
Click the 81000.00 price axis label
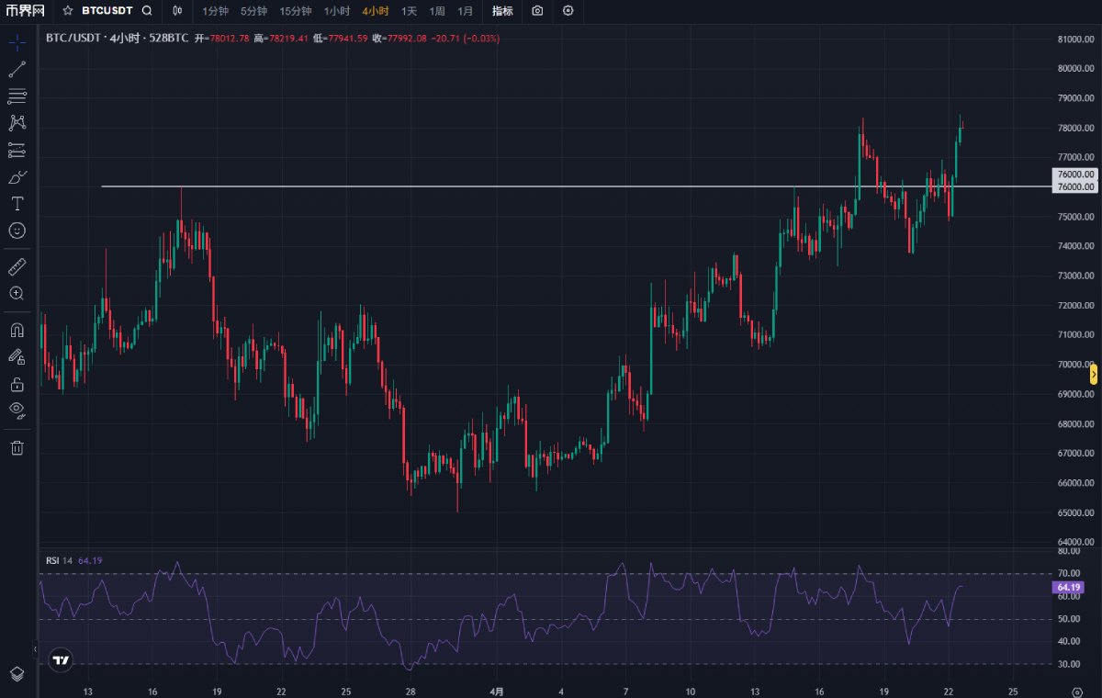(x=1075, y=39)
